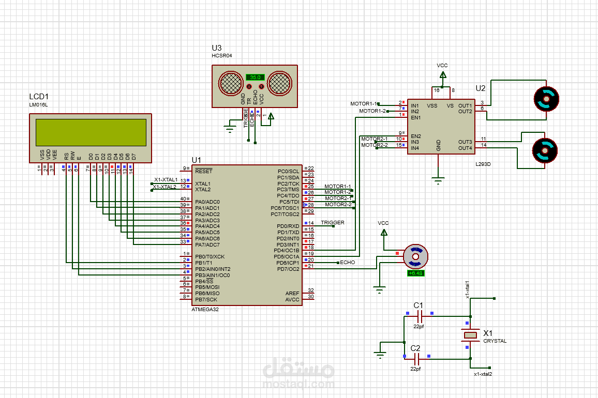
Task: Click the VCC power terminal above the L293D
Action: (442, 74)
